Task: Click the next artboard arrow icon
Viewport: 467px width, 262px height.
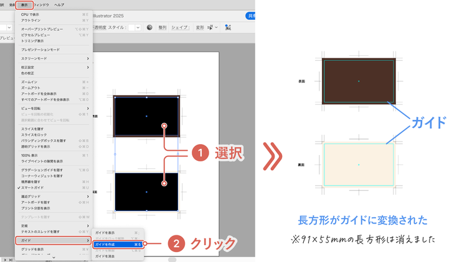Action: [5, 260]
